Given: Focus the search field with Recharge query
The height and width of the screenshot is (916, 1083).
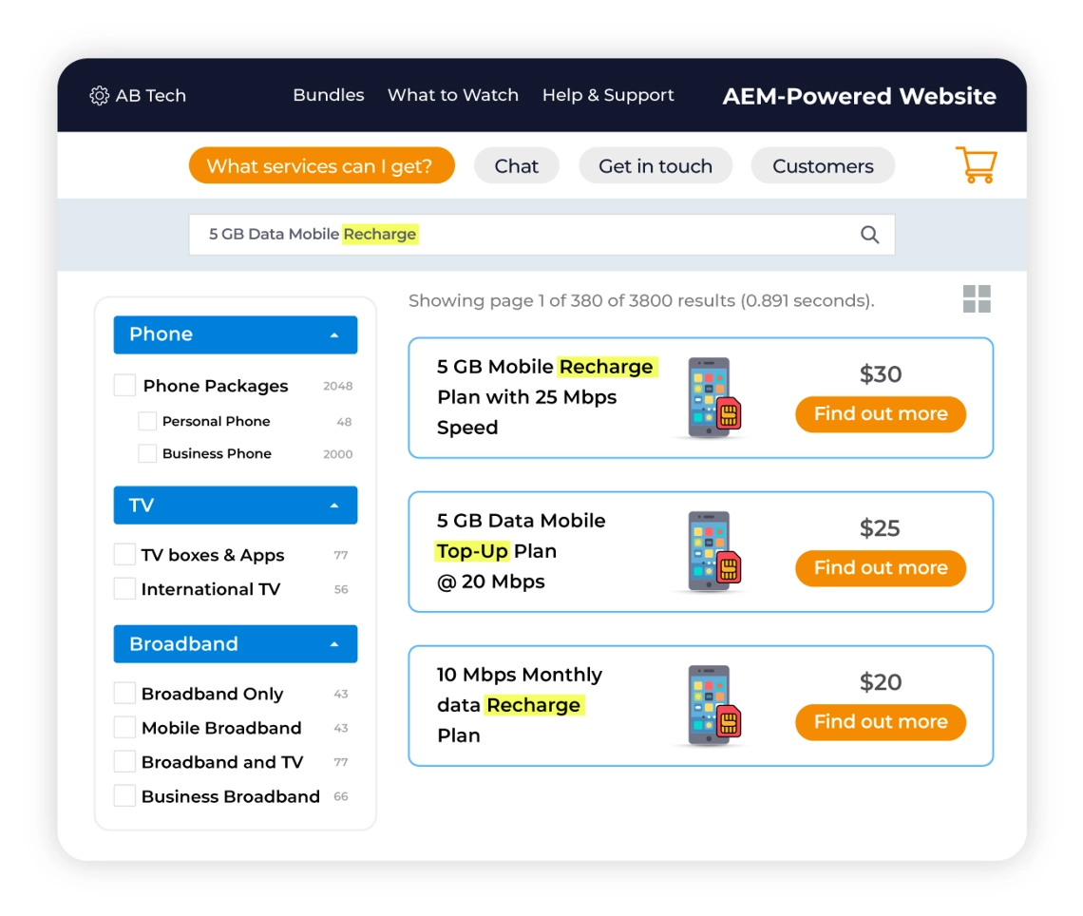Looking at the screenshot, I should tap(542, 235).
